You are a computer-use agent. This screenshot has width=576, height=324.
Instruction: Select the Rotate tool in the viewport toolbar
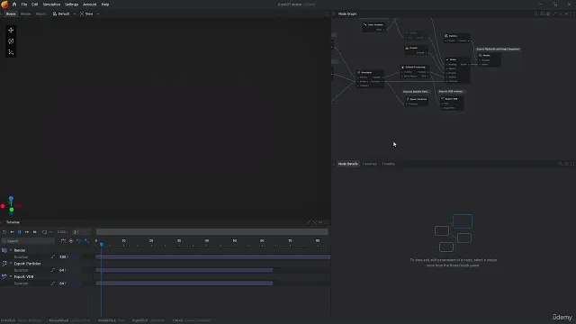pos(11,41)
